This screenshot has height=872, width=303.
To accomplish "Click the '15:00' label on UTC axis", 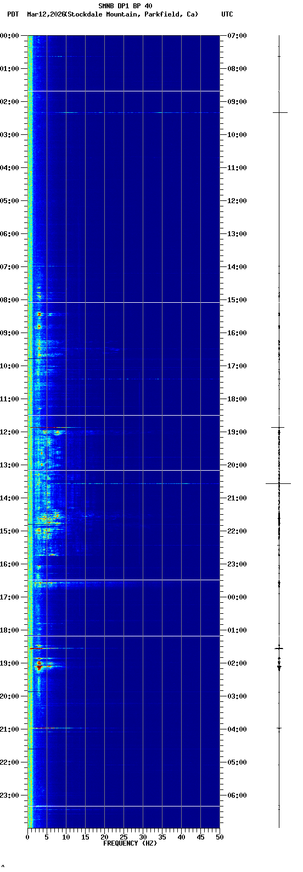I will click(x=237, y=300).
